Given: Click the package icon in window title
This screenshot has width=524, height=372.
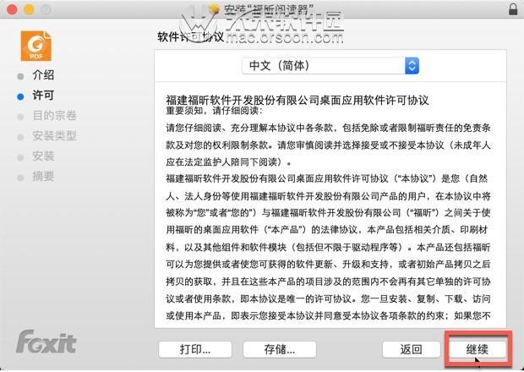Looking at the screenshot, I should click(214, 9).
